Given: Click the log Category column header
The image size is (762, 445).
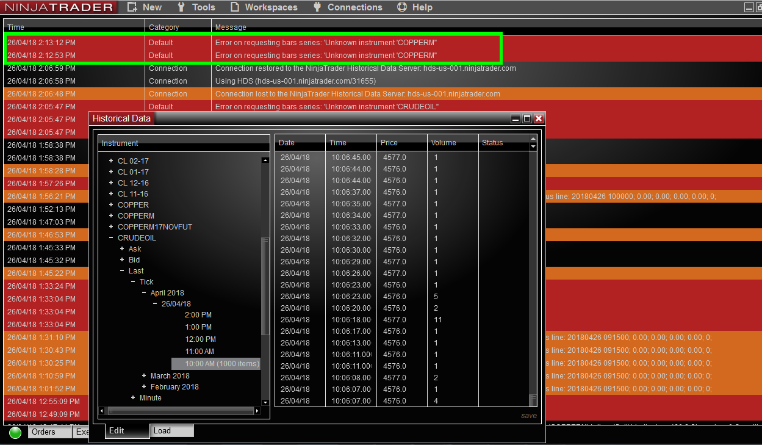Looking at the screenshot, I should click(x=178, y=27).
